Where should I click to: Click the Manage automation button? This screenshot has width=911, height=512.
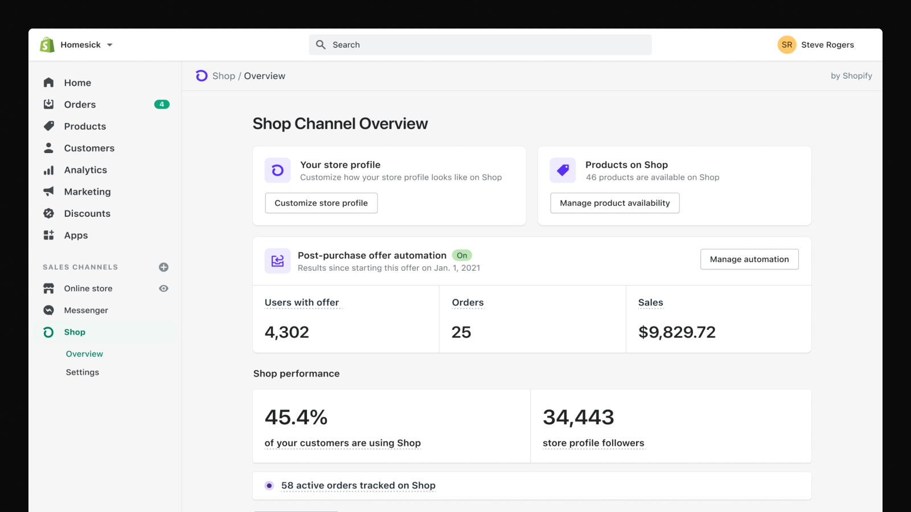[749, 259]
